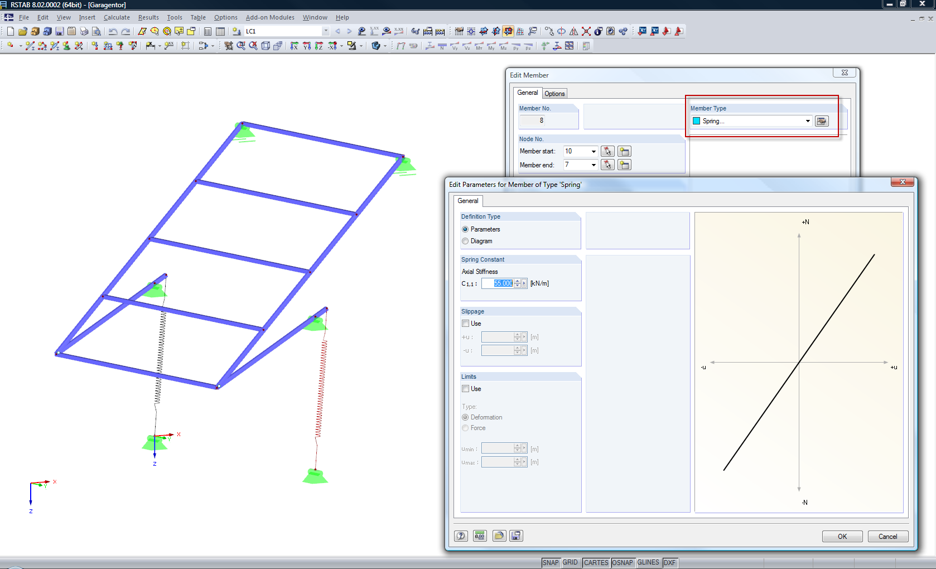Viewport: 936px width, 569px height.
Task: Click the Print toolbar icon
Action: point(84,31)
